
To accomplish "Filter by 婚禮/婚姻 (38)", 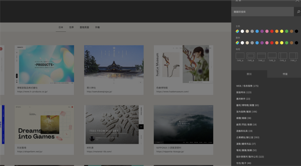I will 244,118.
